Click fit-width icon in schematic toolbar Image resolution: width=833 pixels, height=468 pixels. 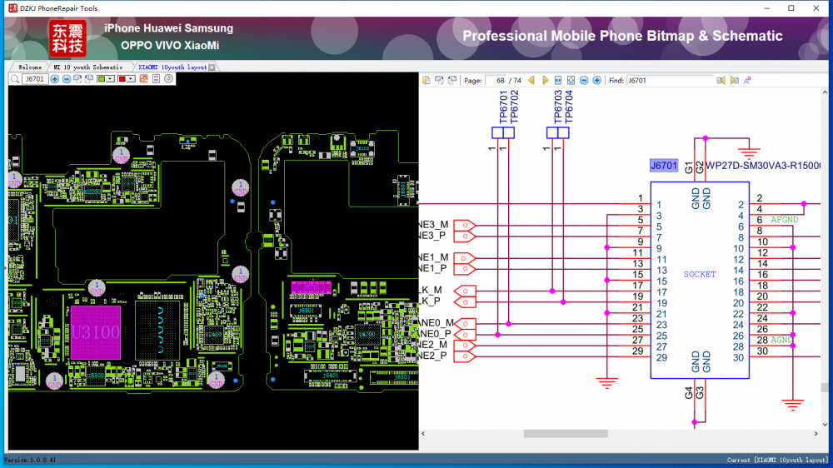(x=558, y=81)
